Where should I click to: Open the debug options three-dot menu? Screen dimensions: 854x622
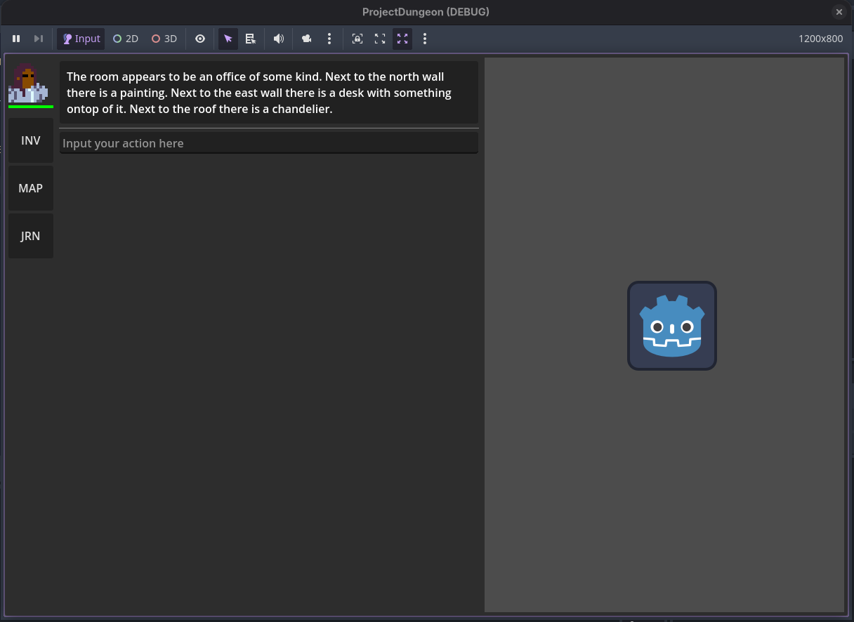pos(329,39)
